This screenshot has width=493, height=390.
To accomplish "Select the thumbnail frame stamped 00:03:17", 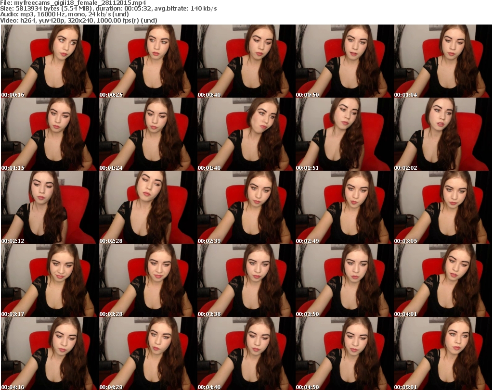I will pyautogui.click(x=50, y=280).
